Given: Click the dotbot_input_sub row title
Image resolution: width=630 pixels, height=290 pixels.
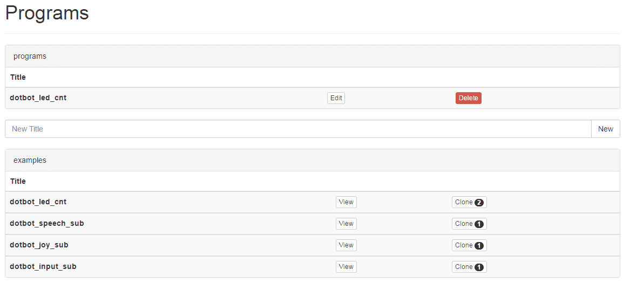Looking at the screenshot, I should (43, 267).
